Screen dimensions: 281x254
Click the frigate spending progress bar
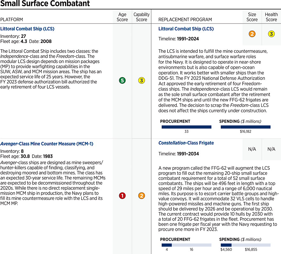pyautogui.click(x=245, y=245)
